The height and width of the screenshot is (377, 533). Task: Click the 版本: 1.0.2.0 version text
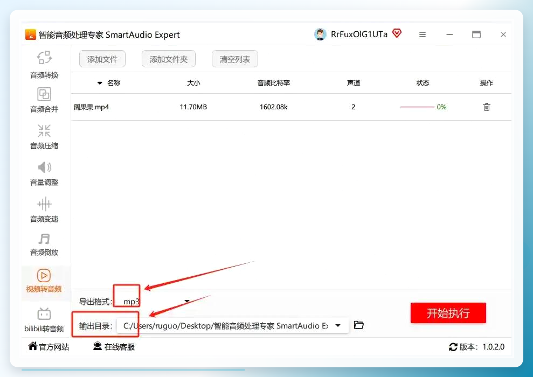point(482,347)
